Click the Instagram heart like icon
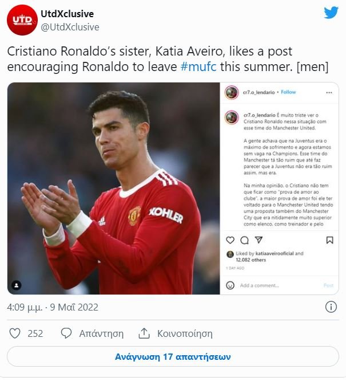Screen dimensions: 346x381 [230, 240]
